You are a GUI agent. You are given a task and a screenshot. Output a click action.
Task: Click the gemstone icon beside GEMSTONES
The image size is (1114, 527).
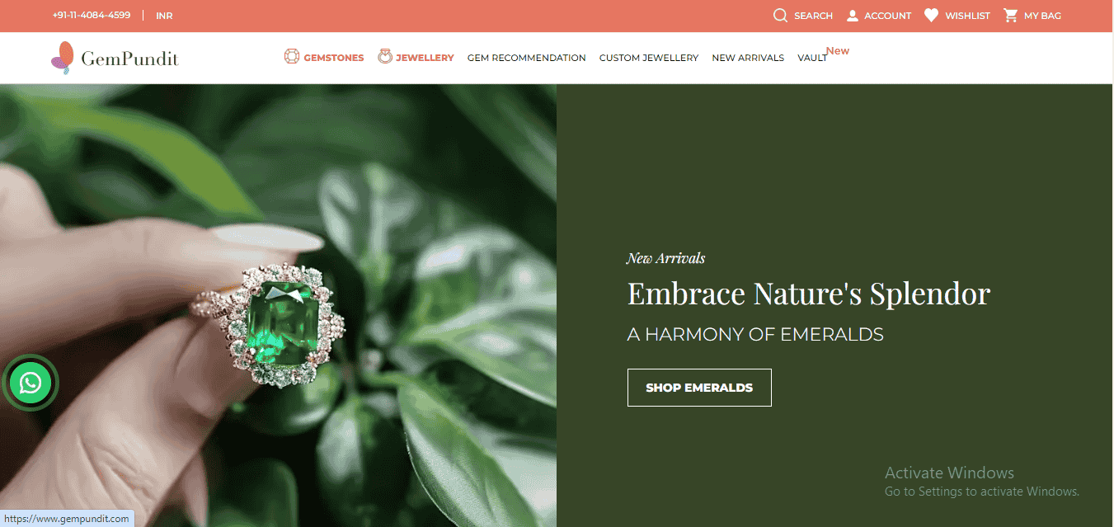coord(292,57)
